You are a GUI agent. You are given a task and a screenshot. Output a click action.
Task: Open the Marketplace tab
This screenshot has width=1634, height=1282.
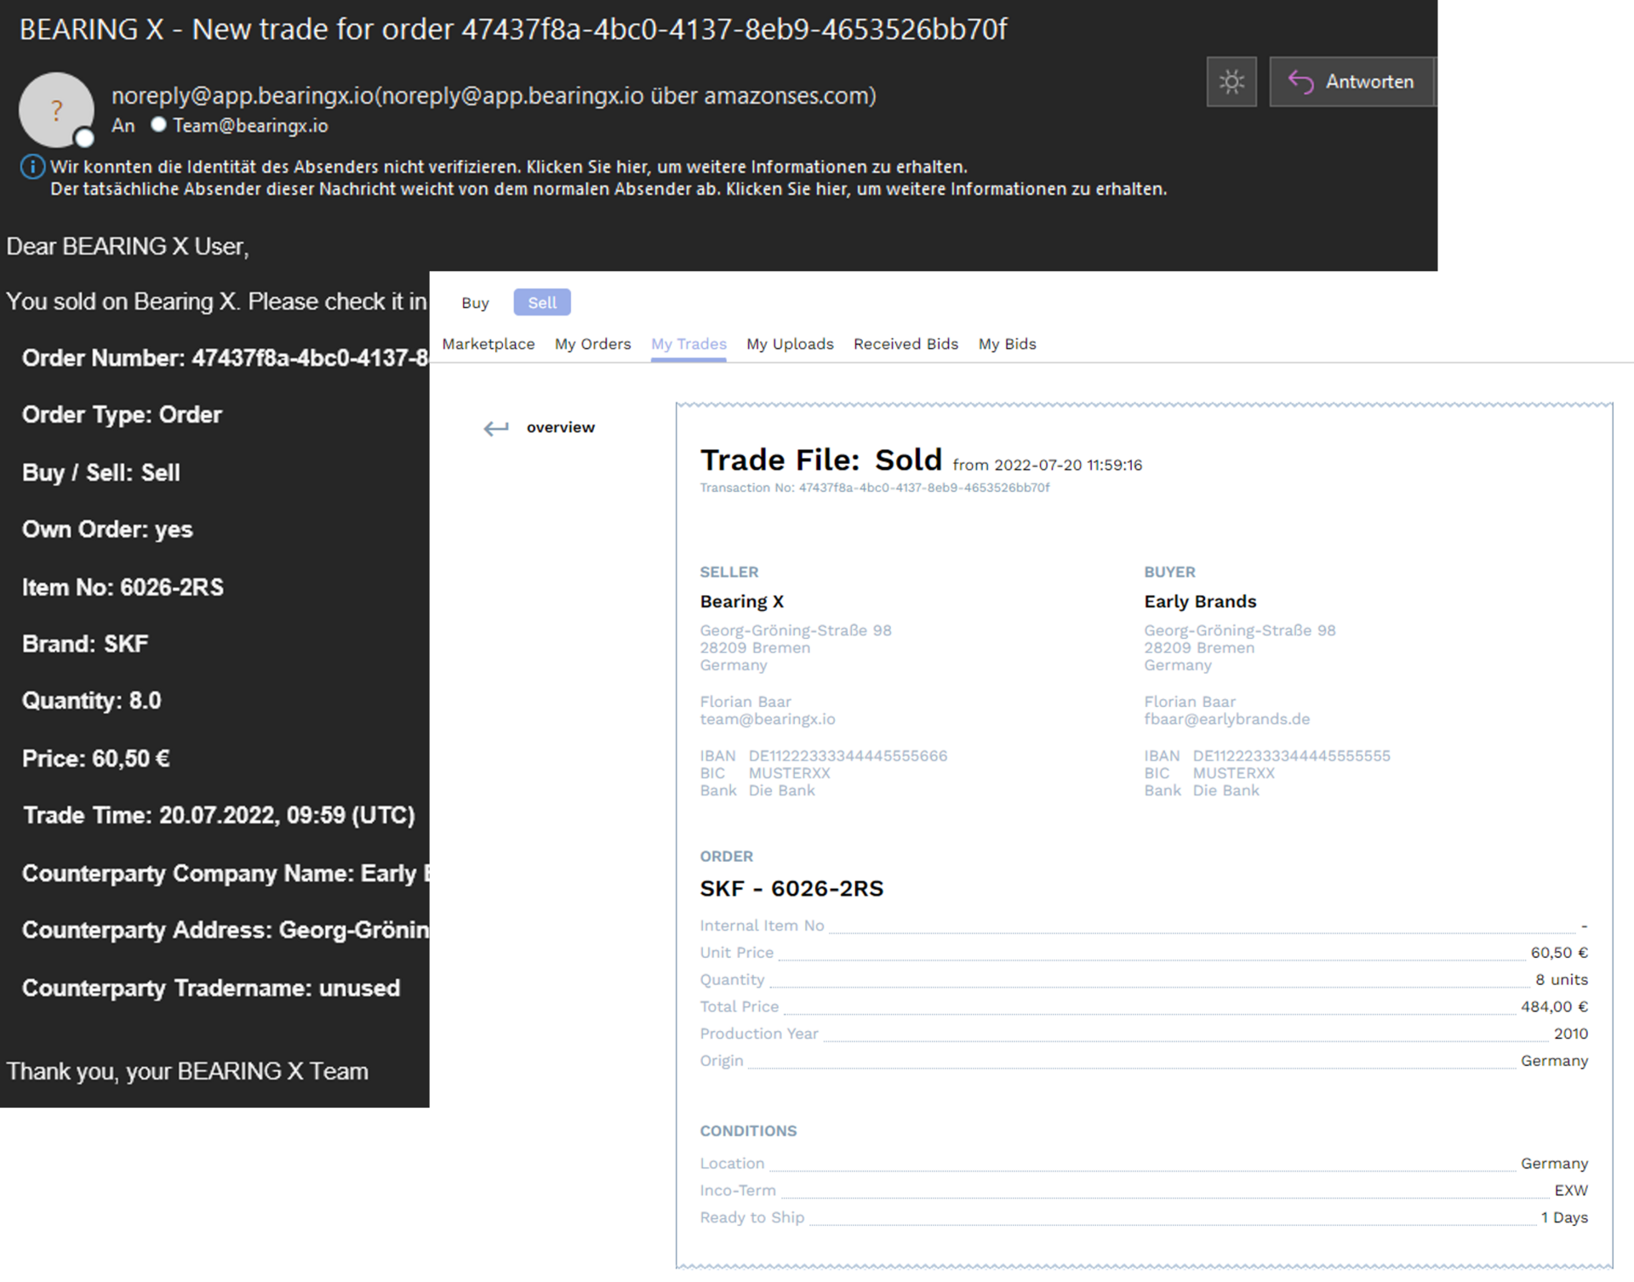[x=488, y=344]
